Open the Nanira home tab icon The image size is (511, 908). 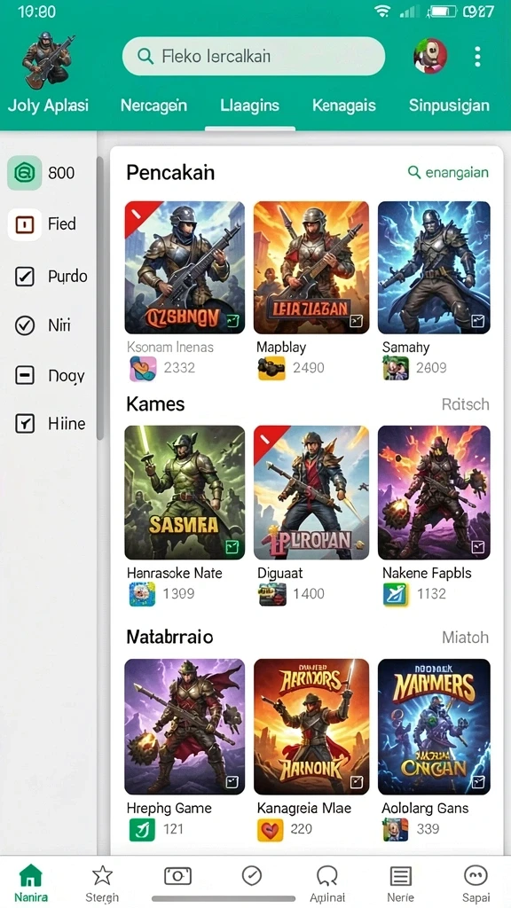click(31, 875)
